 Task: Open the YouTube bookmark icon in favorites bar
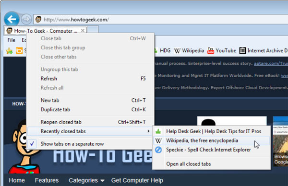(x=211, y=50)
